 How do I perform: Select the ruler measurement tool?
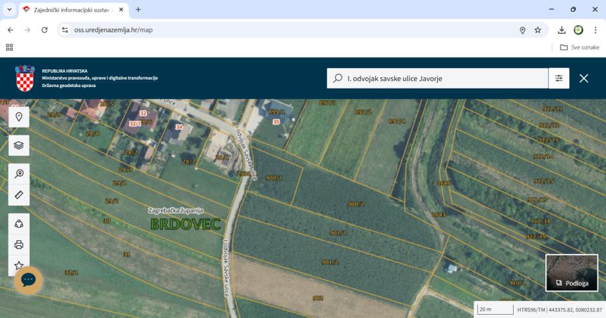coord(19,195)
